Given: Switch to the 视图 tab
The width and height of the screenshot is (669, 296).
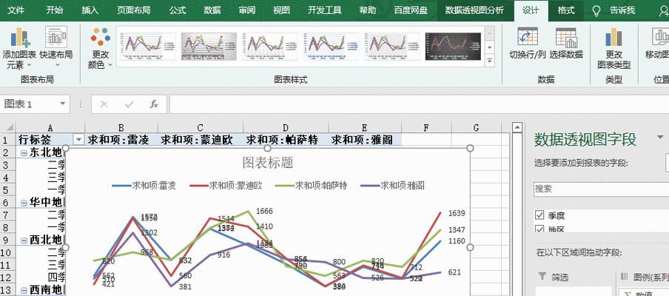Looking at the screenshot, I should (281, 10).
